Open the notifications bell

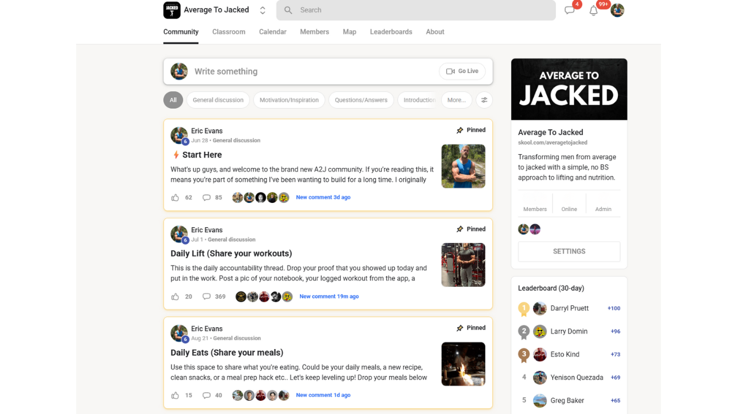594,10
